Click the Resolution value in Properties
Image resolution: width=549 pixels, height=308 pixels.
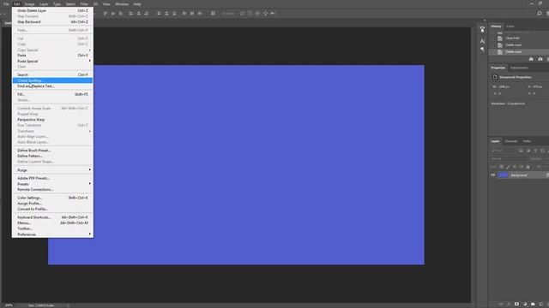click(516, 104)
